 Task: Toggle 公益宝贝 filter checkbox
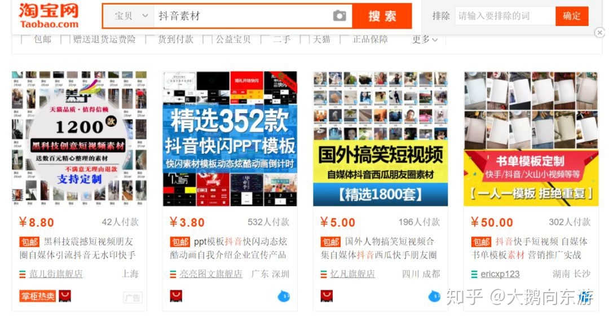[208, 39]
